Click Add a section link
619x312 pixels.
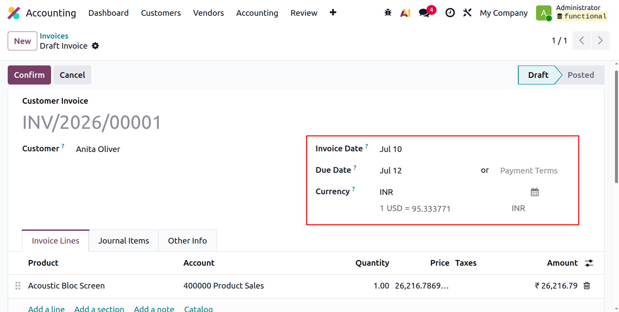(x=99, y=309)
